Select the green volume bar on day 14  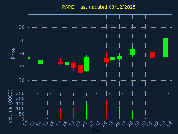41,112
